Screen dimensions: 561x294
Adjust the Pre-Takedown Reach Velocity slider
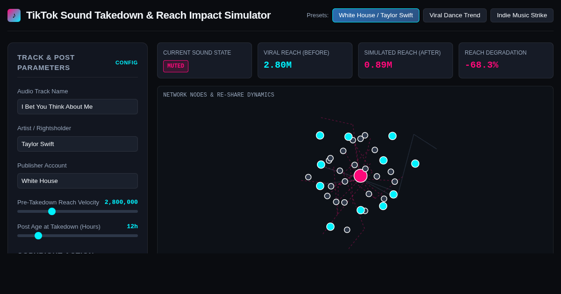(78, 211)
